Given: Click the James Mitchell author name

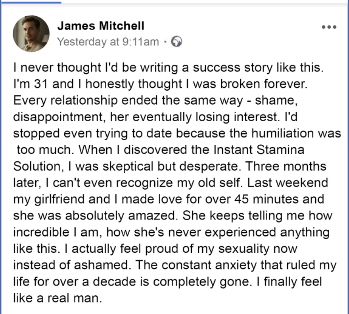Looking at the screenshot, I should (101, 26).
